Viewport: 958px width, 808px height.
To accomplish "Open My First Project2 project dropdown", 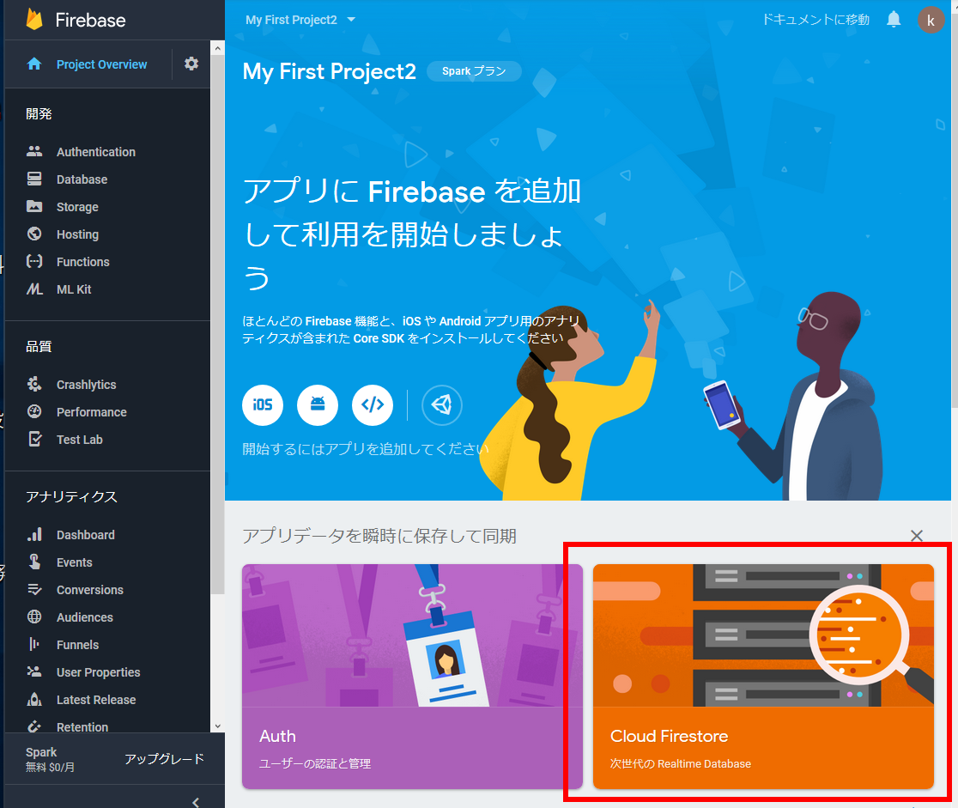I will pos(300,20).
